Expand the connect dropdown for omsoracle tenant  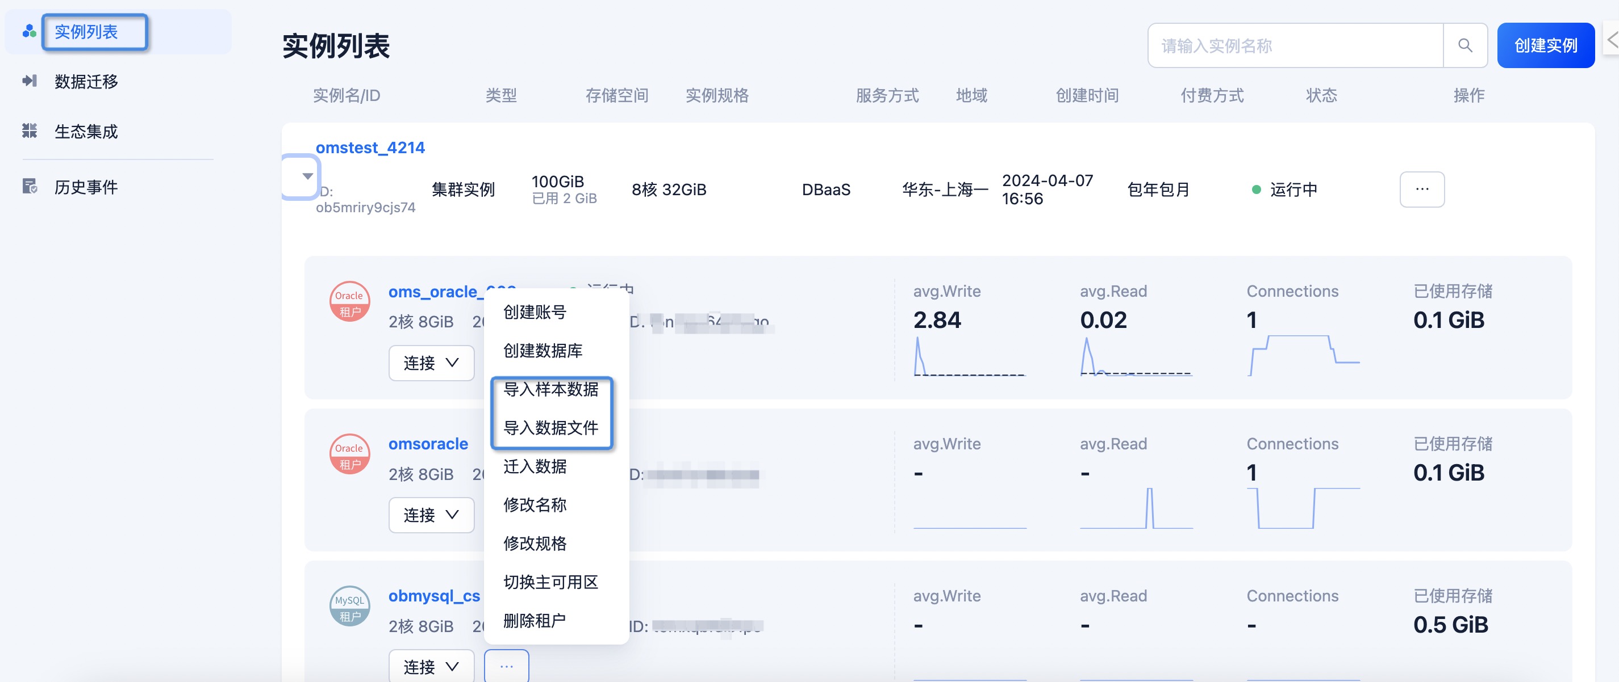[431, 515]
